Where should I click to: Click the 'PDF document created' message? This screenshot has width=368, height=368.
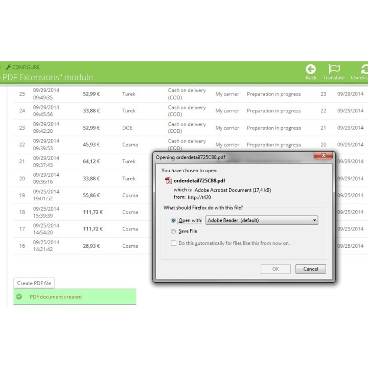click(x=56, y=296)
